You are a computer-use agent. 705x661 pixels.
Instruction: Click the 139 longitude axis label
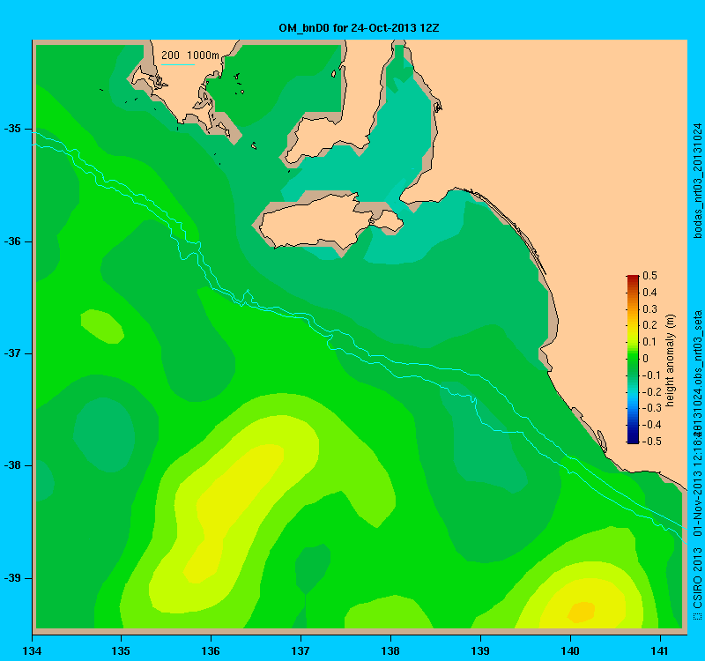tap(480, 650)
